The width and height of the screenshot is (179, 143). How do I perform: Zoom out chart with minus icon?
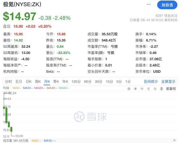[142, 89]
